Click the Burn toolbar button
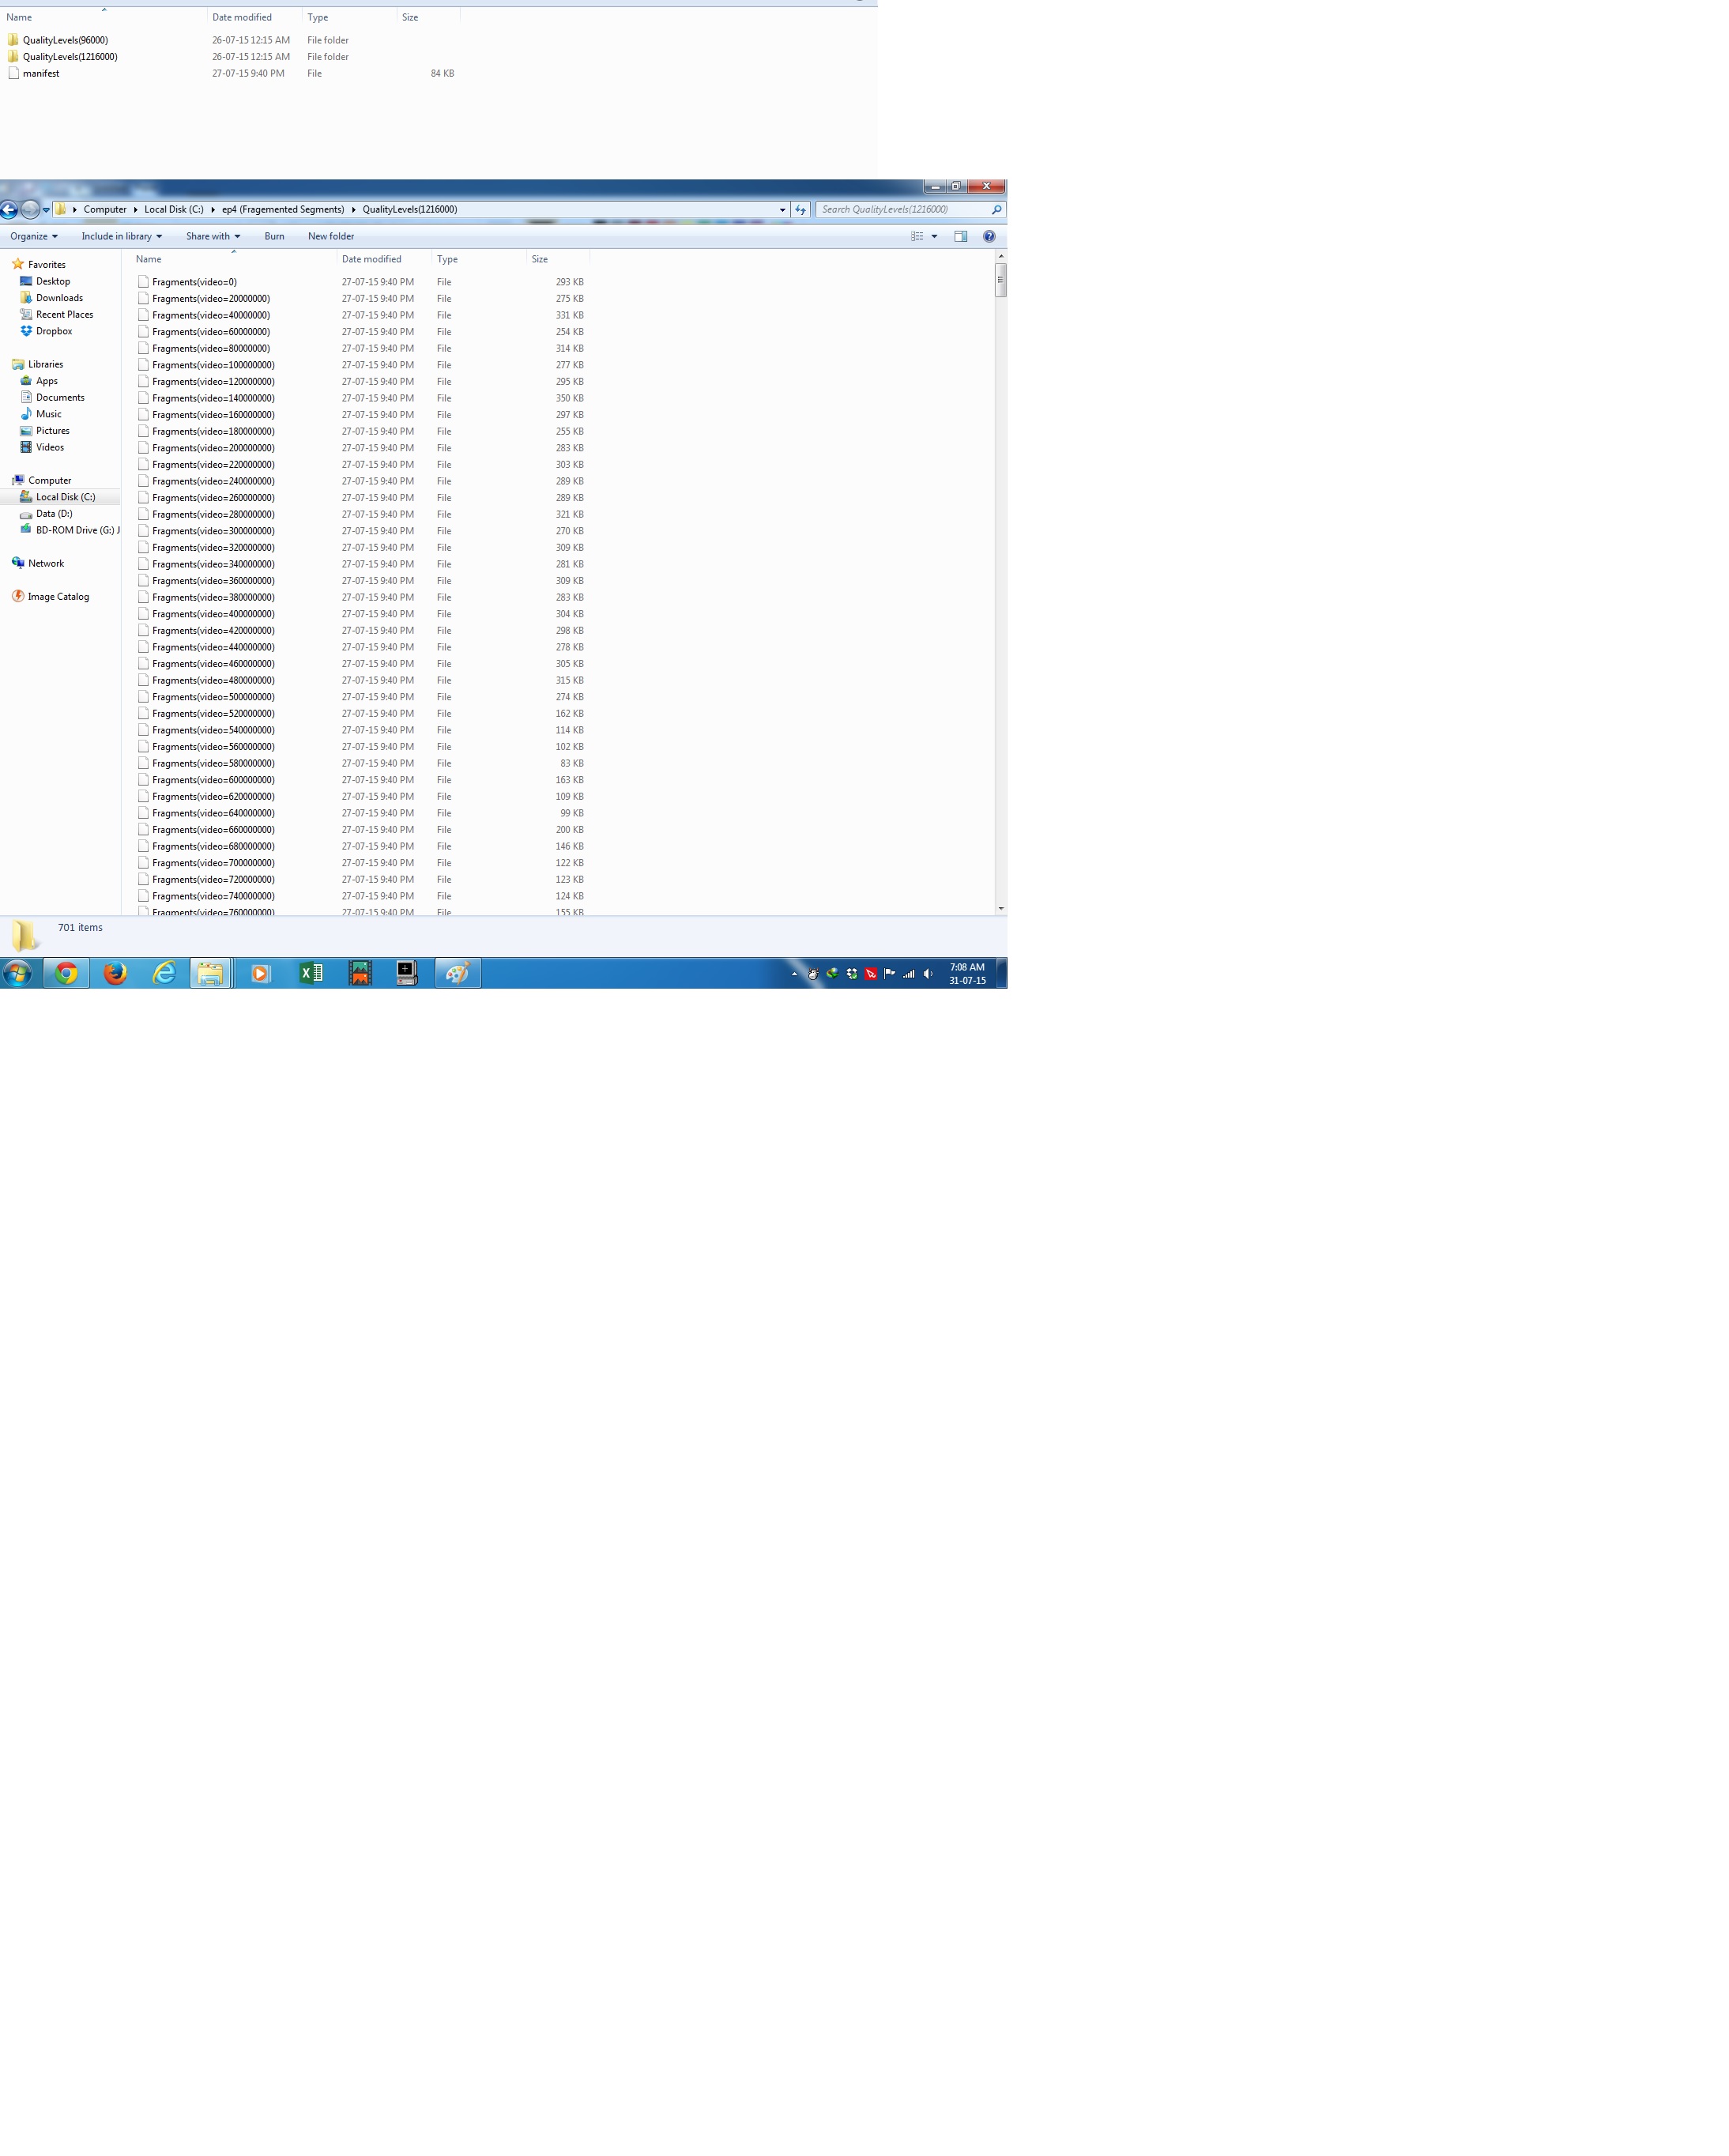The image size is (1729, 2156). tap(274, 237)
